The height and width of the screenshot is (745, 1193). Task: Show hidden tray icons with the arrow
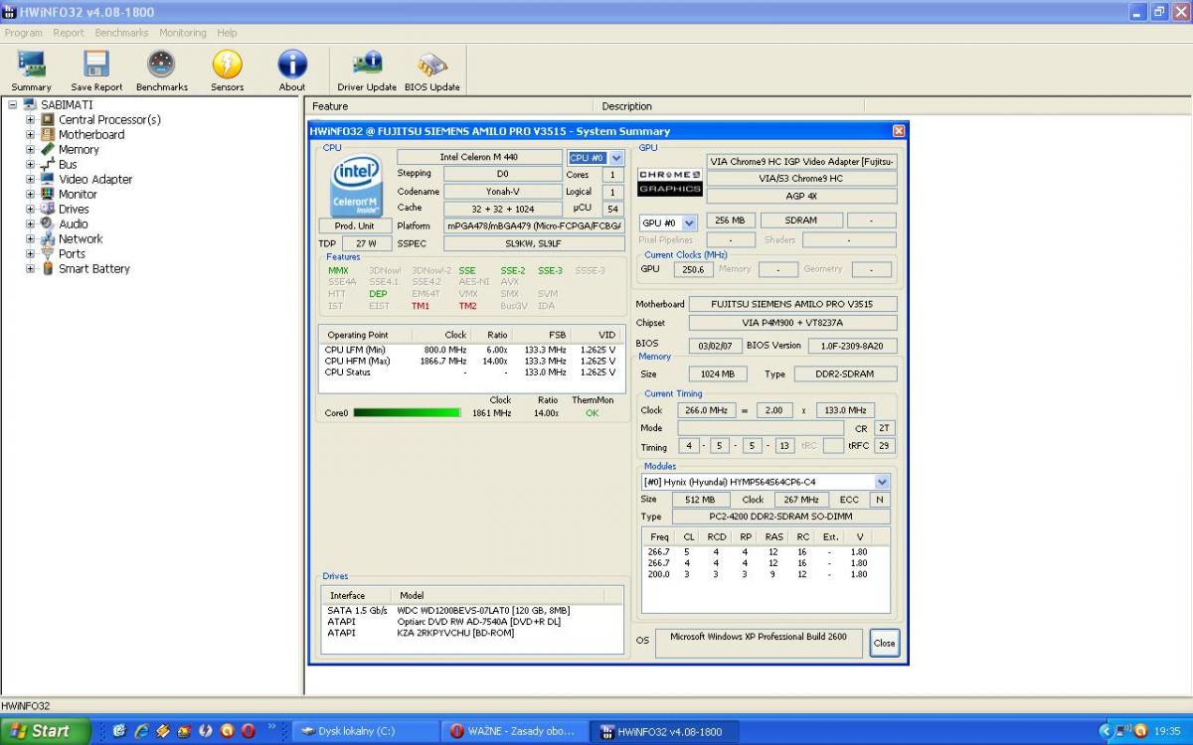1105,731
